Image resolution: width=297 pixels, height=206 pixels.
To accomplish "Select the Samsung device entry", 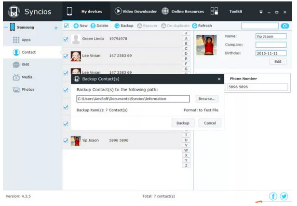I will click(26, 27).
